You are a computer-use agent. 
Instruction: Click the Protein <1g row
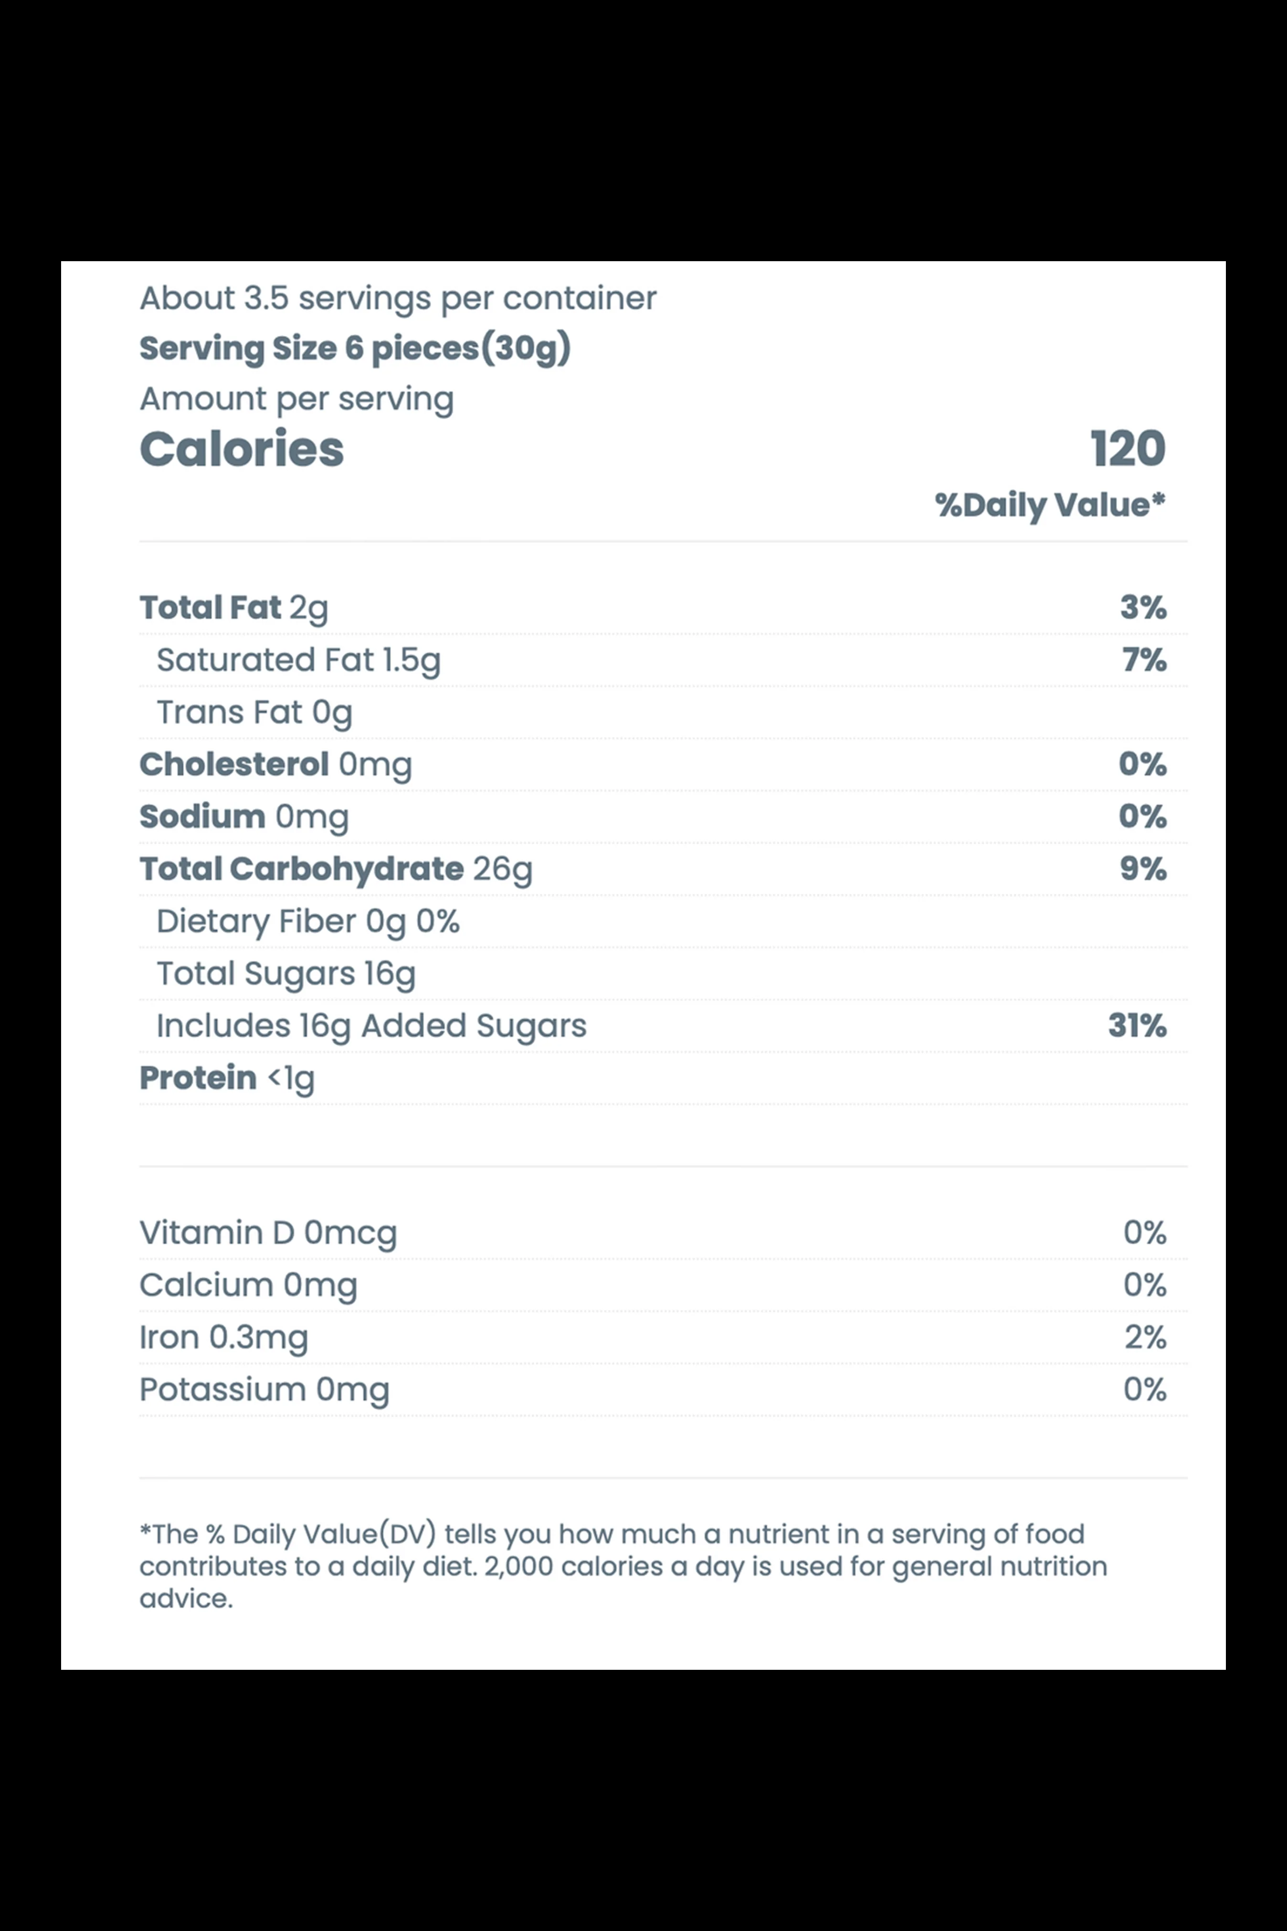click(x=663, y=1078)
